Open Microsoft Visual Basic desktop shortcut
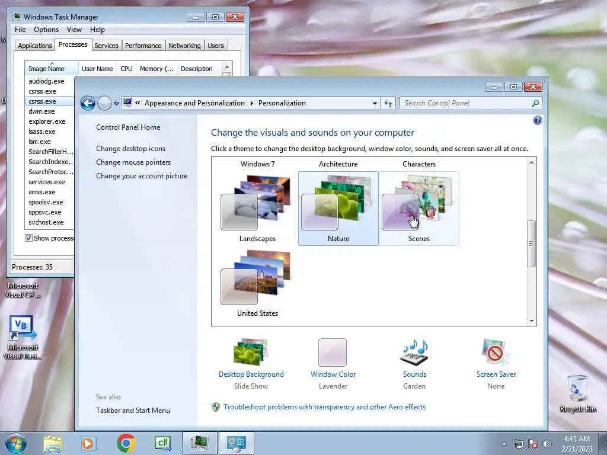This screenshot has width=607, height=455. click(23, 337)
